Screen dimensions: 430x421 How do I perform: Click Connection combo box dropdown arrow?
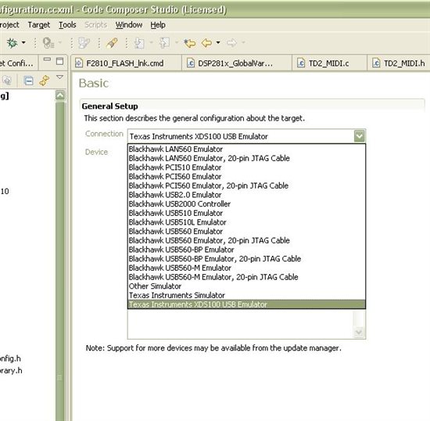tap(360, 136)
